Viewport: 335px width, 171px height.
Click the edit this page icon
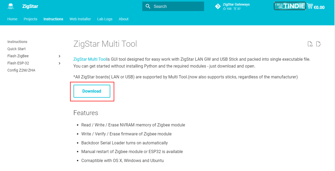(319, 44)
